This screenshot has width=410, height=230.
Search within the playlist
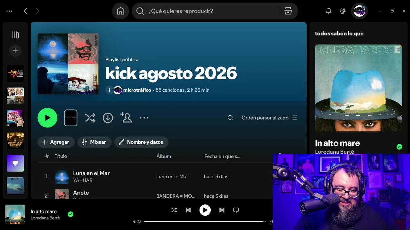[230, 118]
